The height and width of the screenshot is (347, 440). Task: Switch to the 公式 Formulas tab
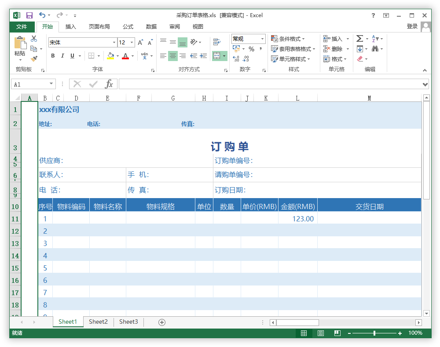click(x=128, y=27)
